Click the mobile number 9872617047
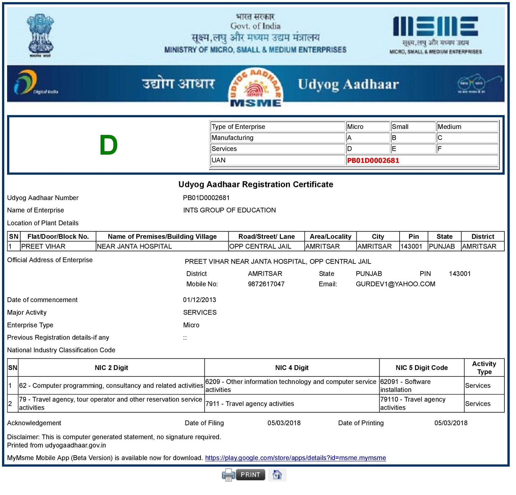This screenshot has height=495, width=516. click(266, 284)
